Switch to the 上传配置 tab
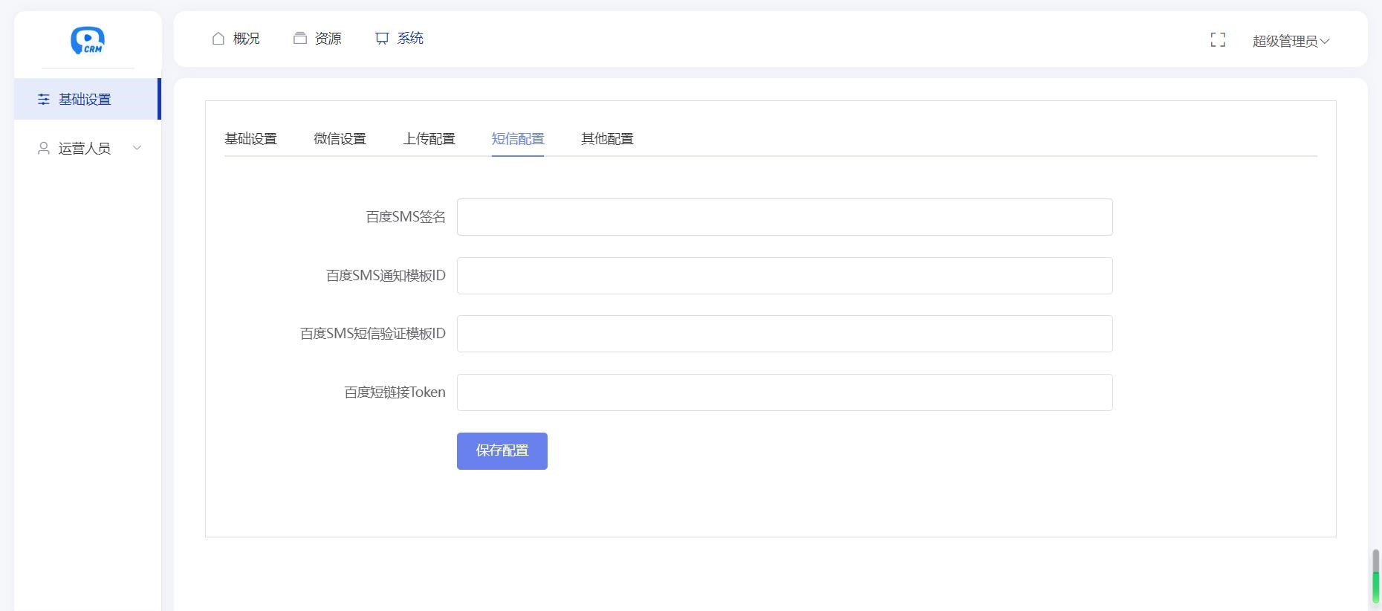The image size is (1382, 611). click(429, 139)
